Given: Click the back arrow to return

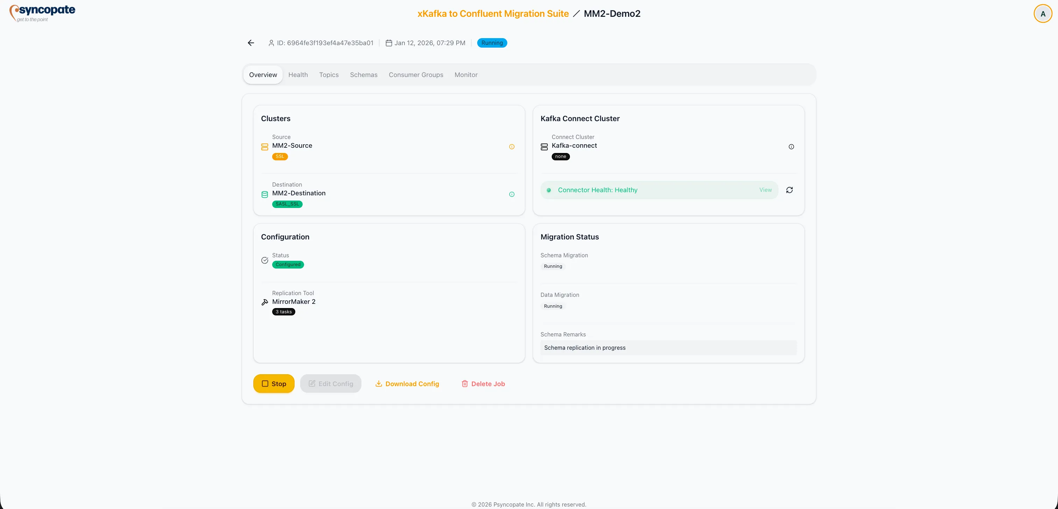Looking at the screenshot, I should click(x=251, y=43).
